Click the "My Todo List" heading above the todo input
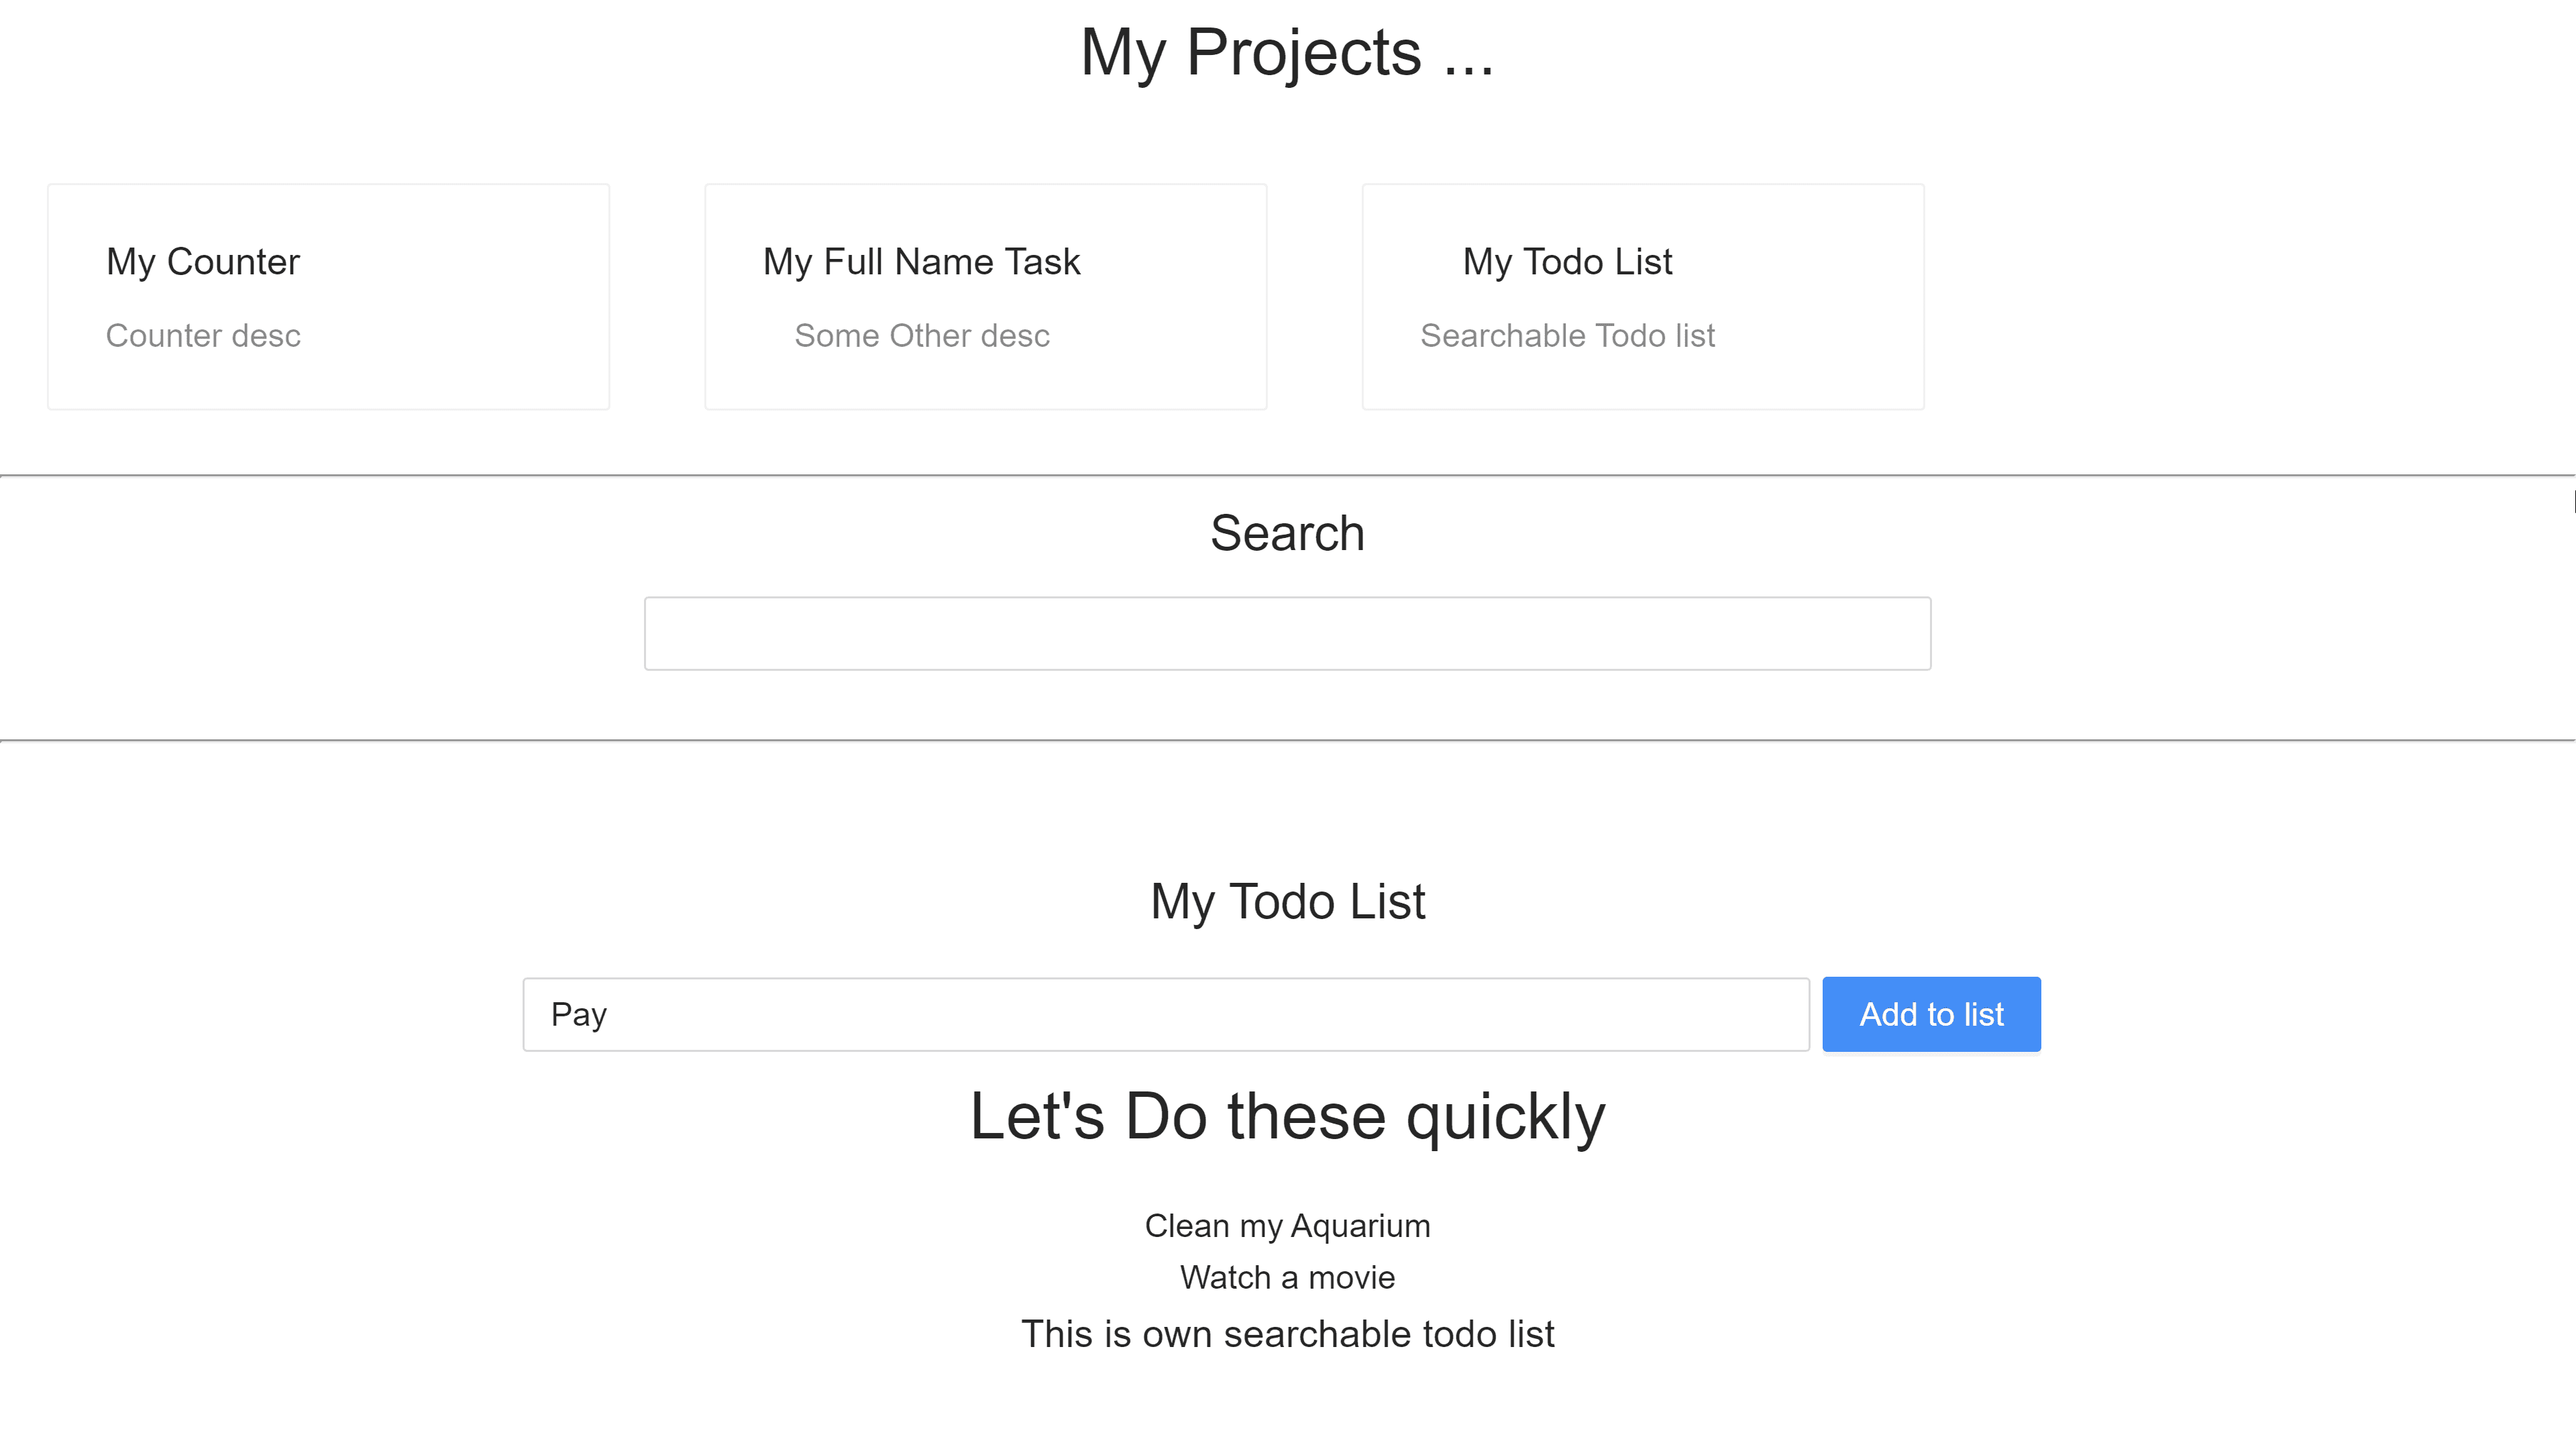 pyautogui.click(x=1287, y=902)
